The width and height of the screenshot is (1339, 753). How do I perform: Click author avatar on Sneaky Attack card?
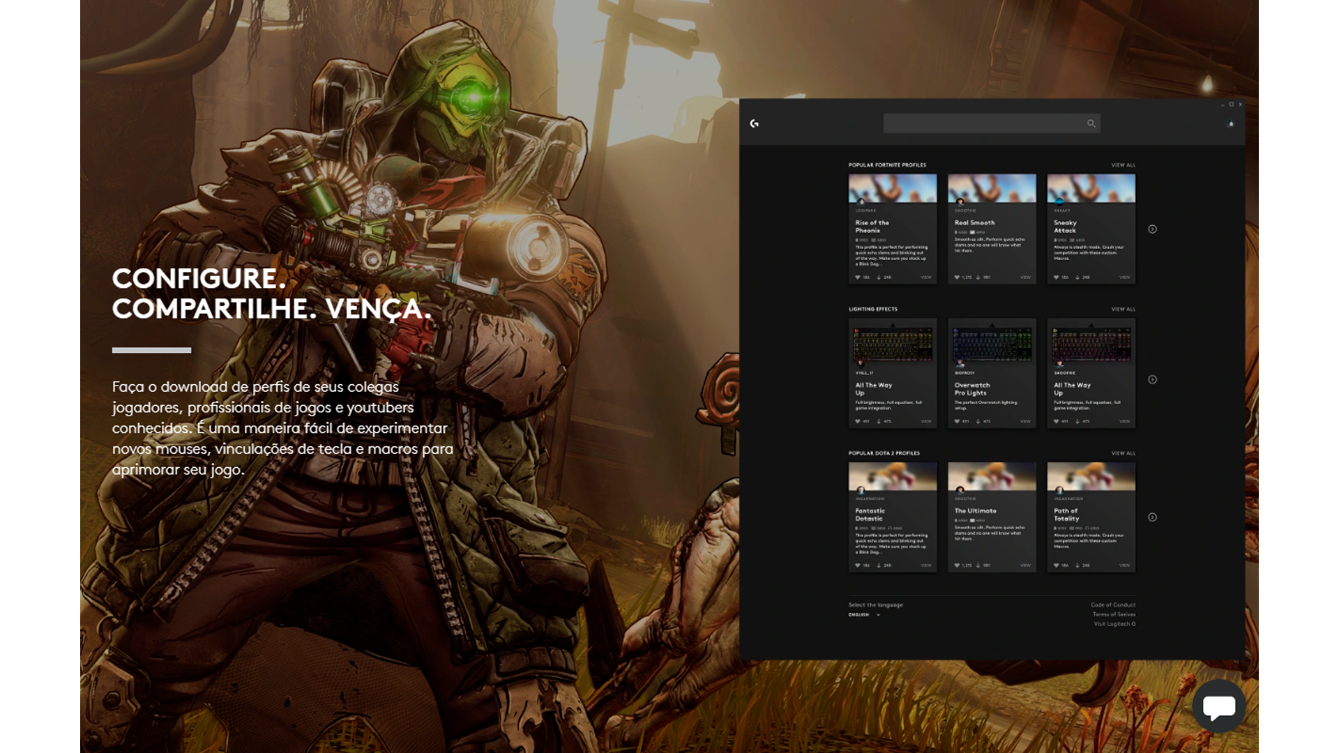1059,202
